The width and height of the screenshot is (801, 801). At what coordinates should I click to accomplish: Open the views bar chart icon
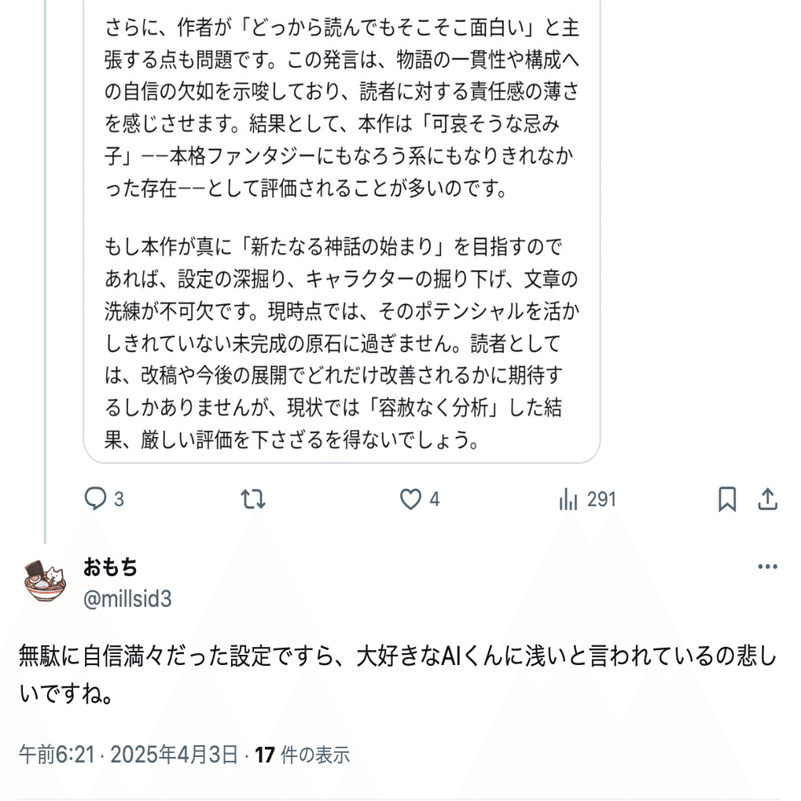pos(568,499)
